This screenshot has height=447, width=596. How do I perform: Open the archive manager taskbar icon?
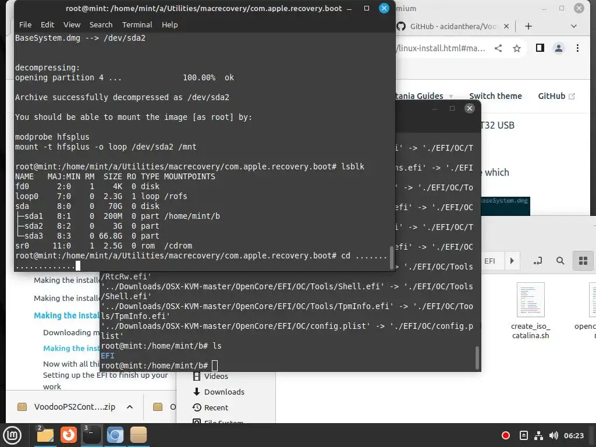pyautogui.click(x=139, y=435)
